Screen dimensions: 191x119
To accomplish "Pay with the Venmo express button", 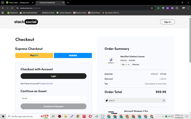I will pyautogui.click(x=73, y=55).
